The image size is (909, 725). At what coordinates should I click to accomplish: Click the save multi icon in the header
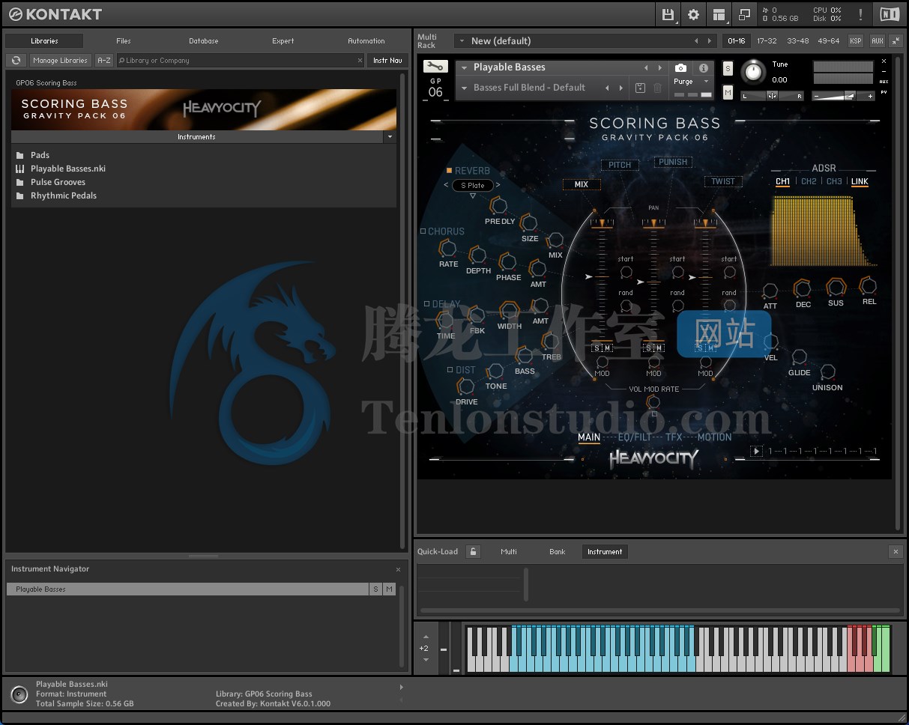(x=668, y=14)
